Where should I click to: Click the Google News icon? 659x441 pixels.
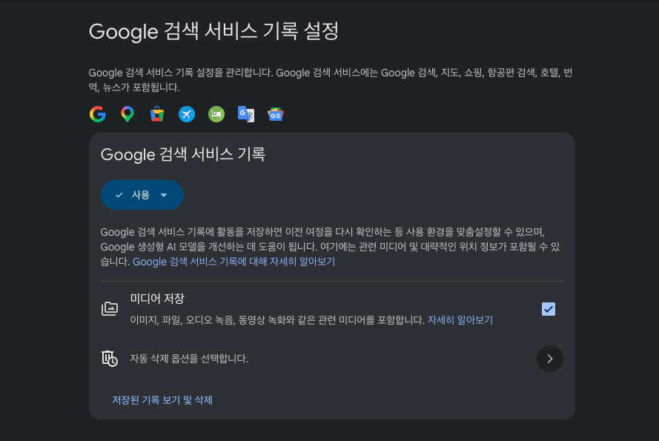coord(276,114)
